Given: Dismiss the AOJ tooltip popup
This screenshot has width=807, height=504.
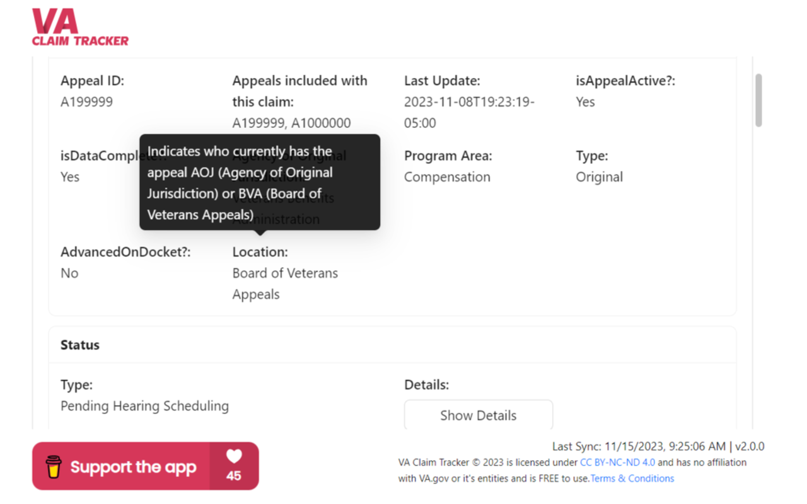Looking at the screenshot, I should 259,182.
